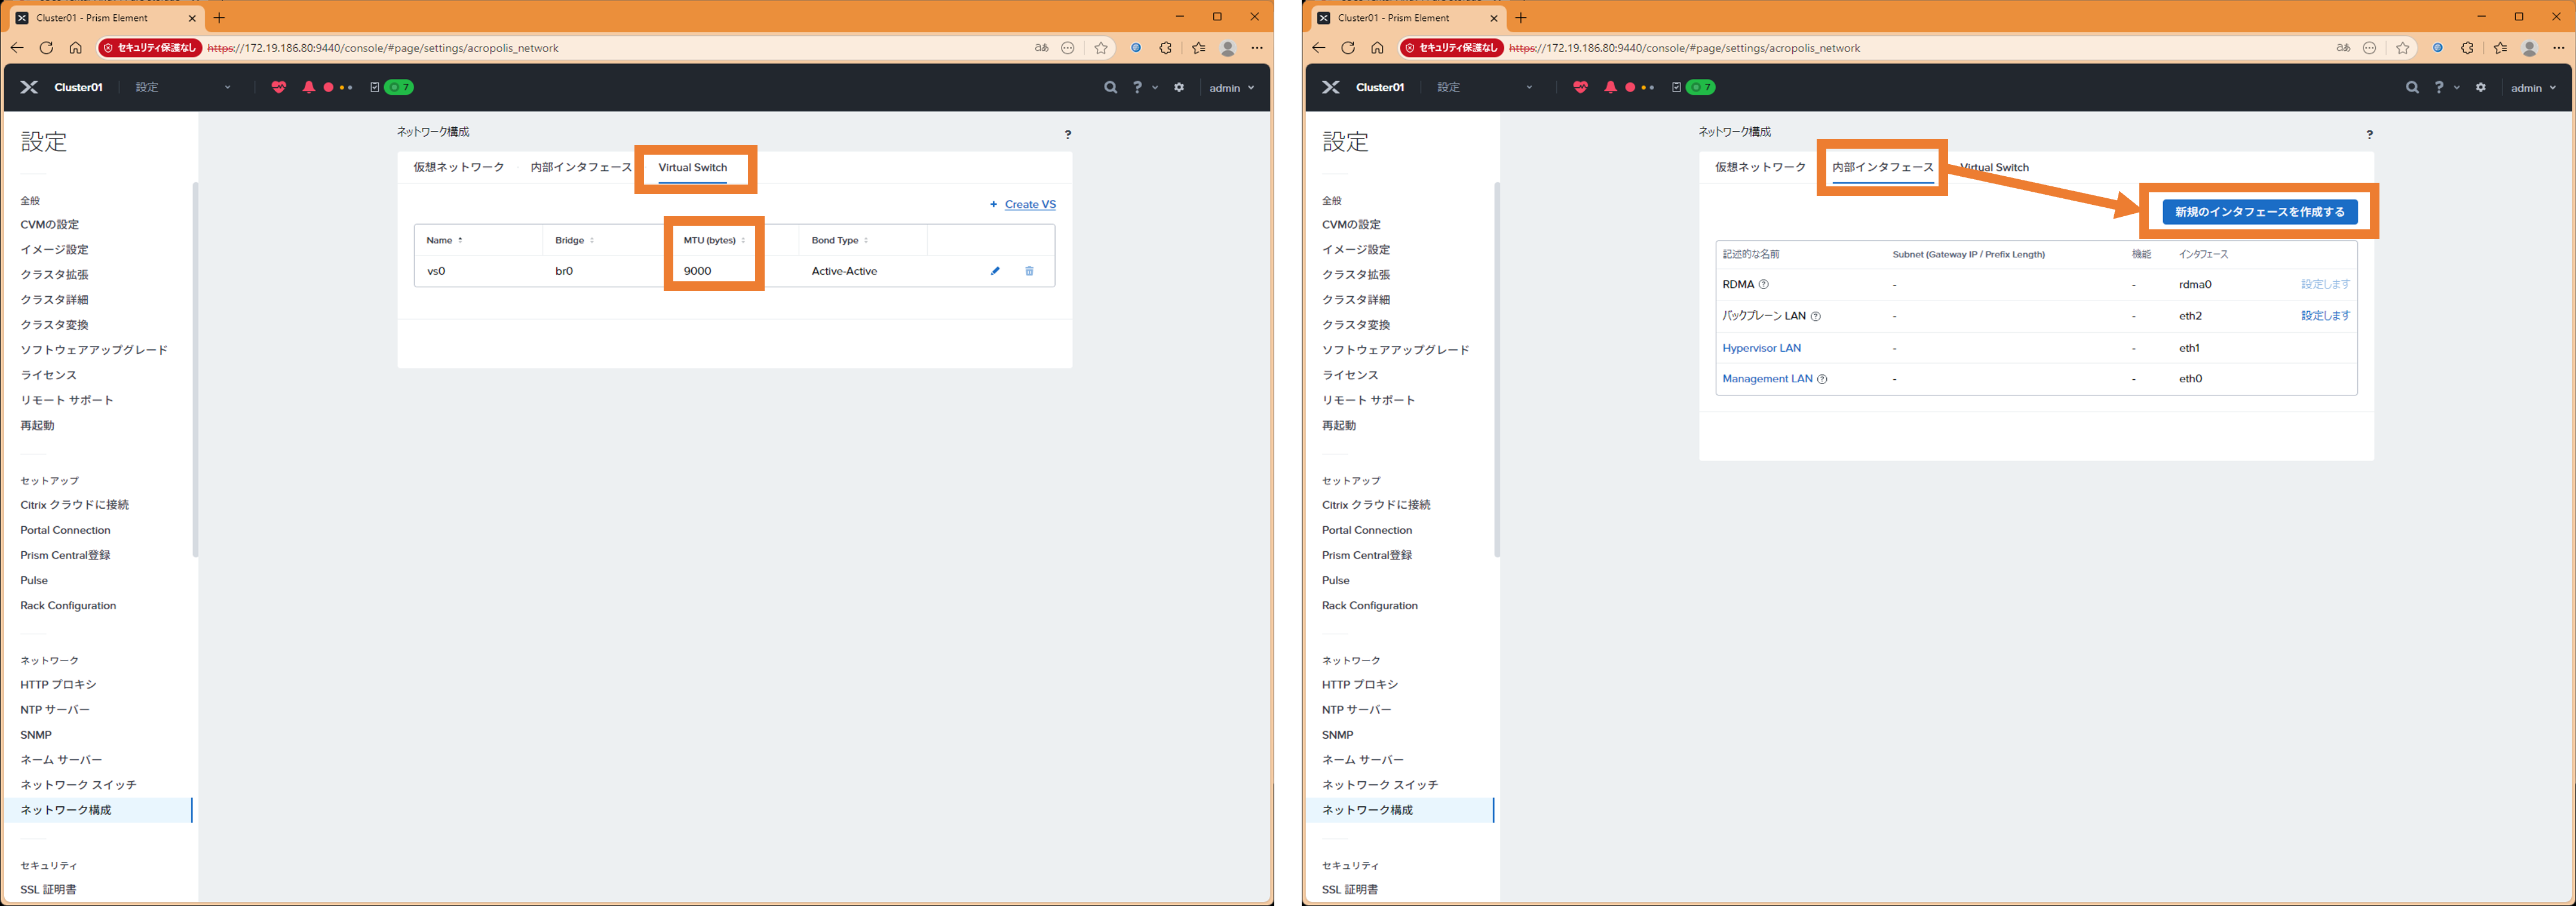Open Hypervisor LAN interface link

[x=1761, y=348]
